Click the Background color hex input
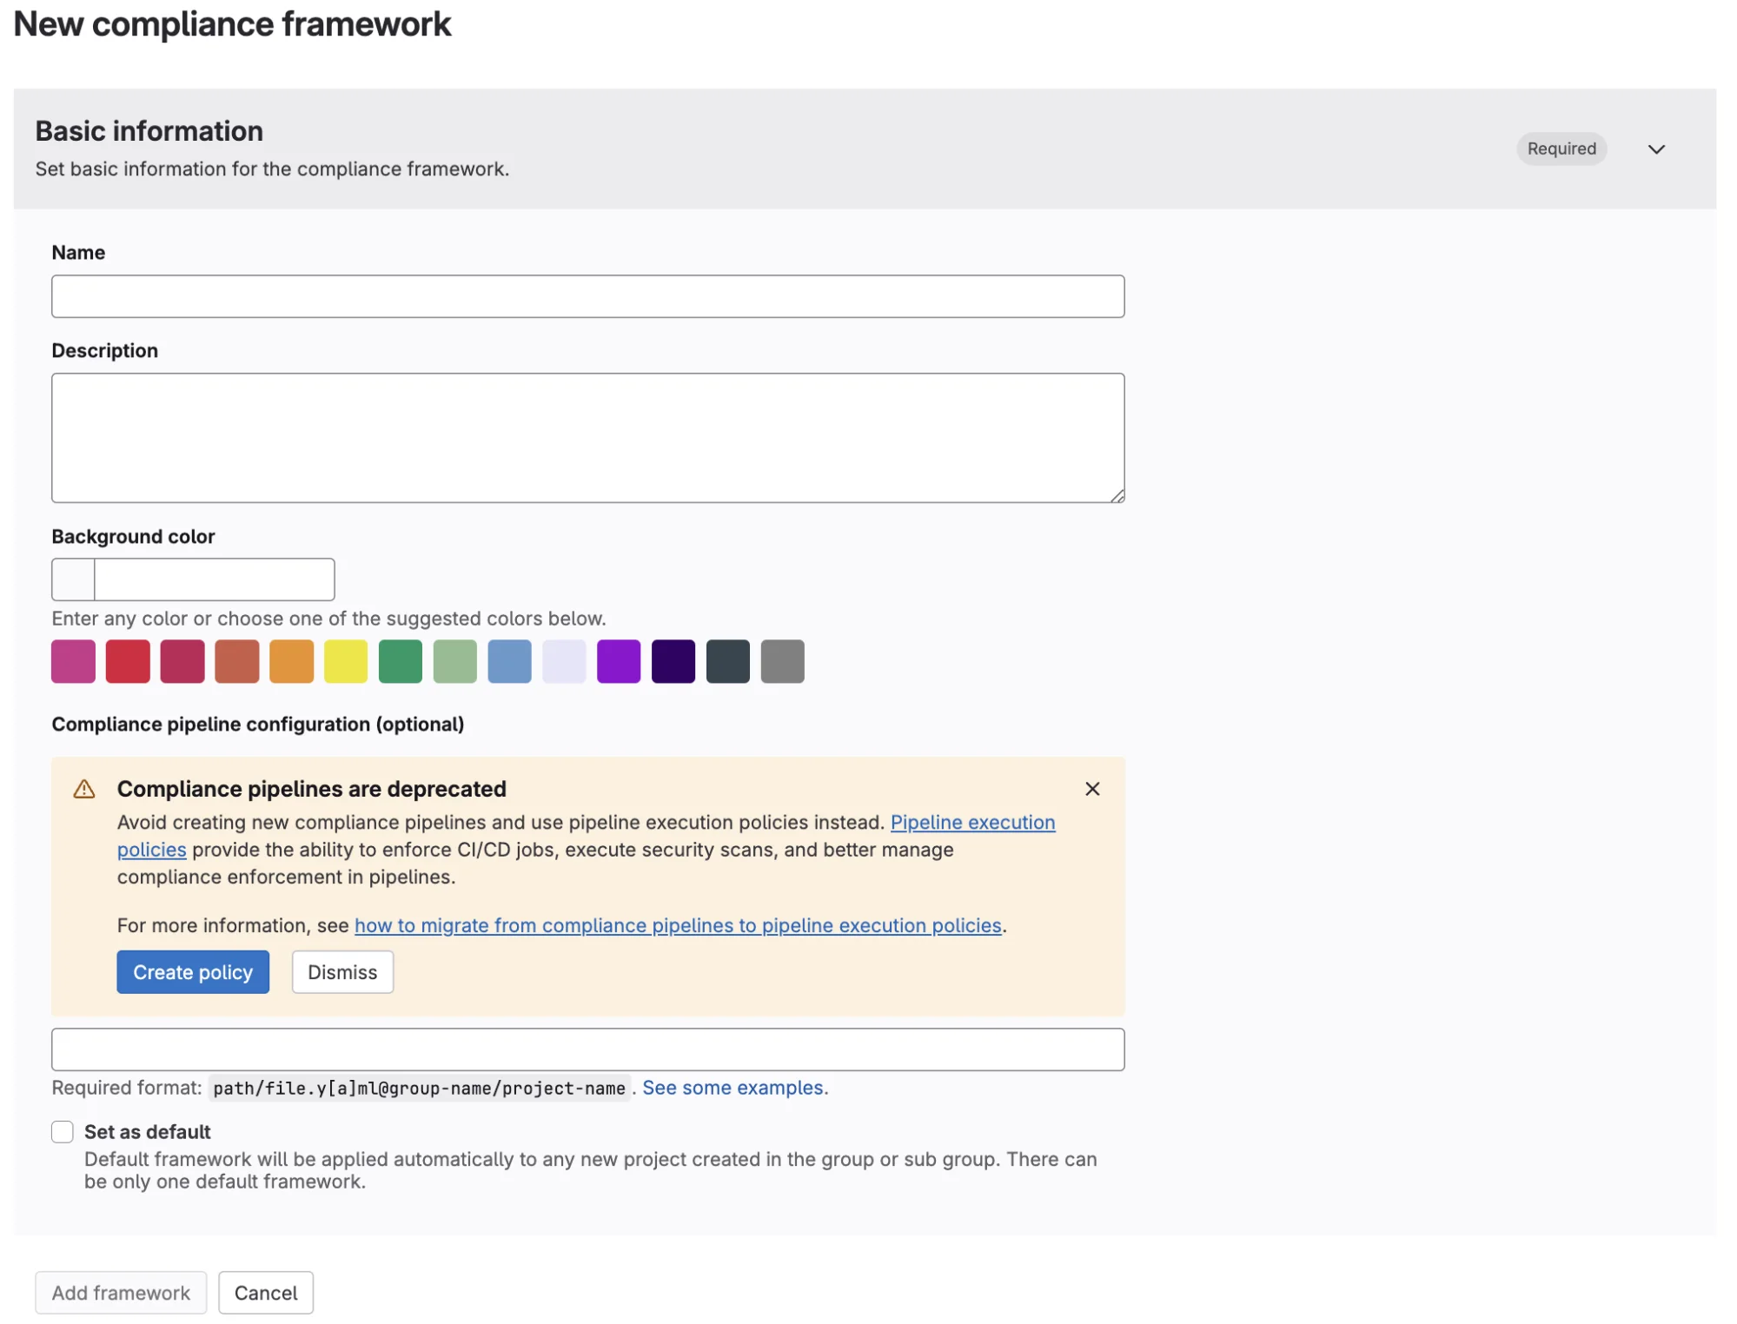This screenshot has width=1737, height=1324. tap(214, 579)
